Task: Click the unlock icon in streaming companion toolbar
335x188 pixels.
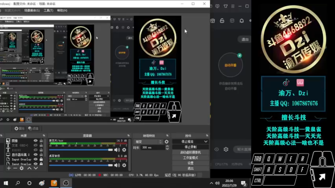Action: point(222,20)
